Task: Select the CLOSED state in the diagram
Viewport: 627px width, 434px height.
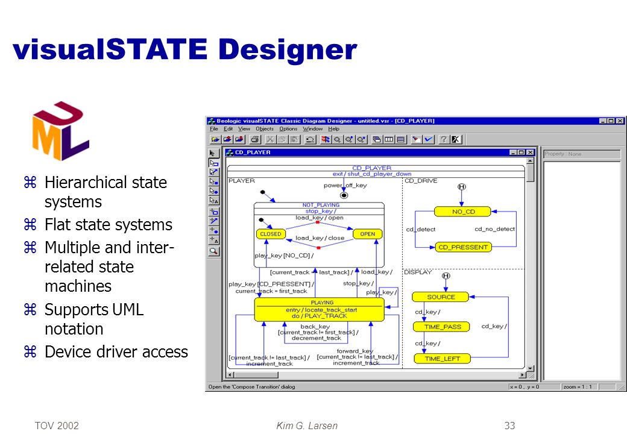Action: (x=271, y=234)
